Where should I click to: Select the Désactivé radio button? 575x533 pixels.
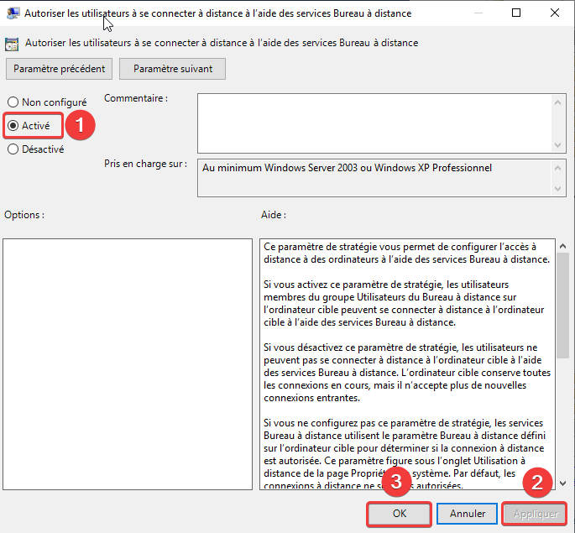13,149
